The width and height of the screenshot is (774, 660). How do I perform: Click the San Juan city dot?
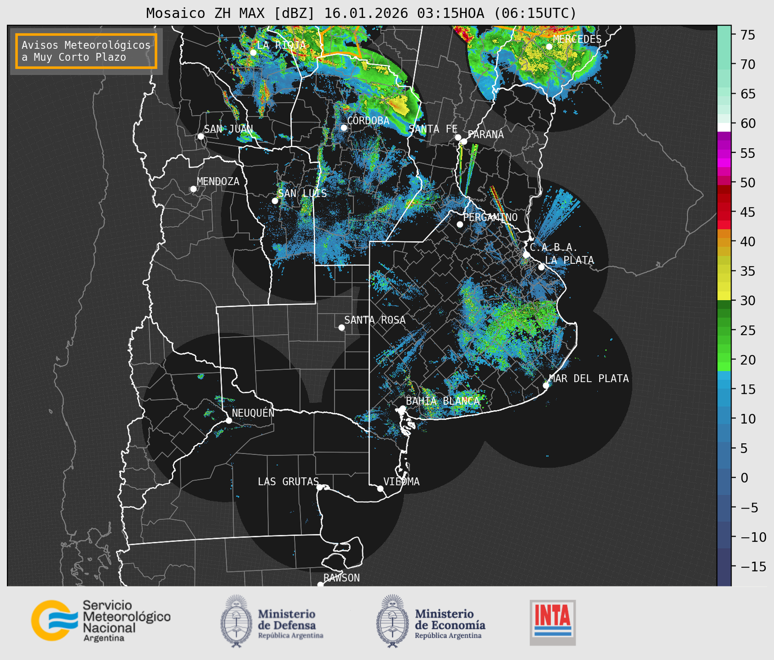[x=200, y=136]
